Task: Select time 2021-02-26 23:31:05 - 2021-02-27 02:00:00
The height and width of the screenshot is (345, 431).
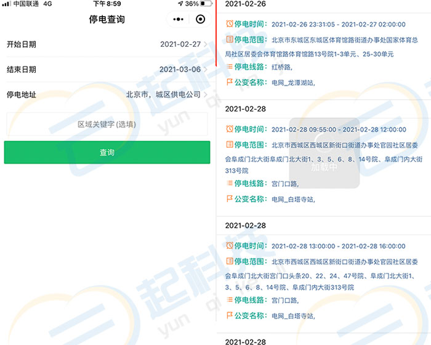Action: [339, 24]
